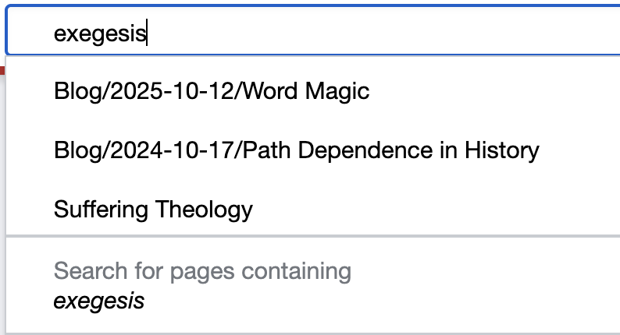Click the "Search for pages containing" label
Screen dimensions: 620x335
202,271
